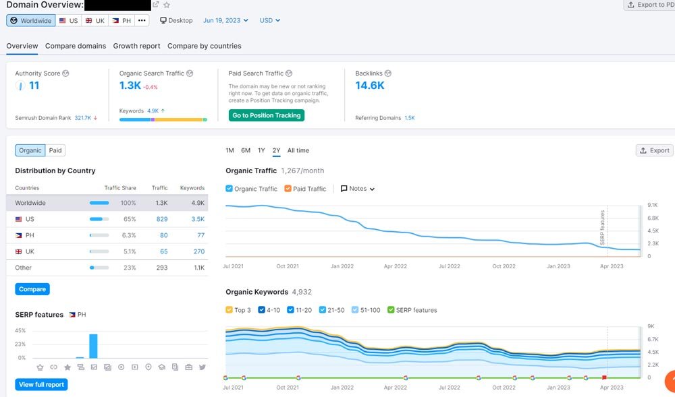The height and width of the screenshot is (397, 675).
Task: Toggle the Paid Traffic checkbox
Action: [x=288, y=189]
